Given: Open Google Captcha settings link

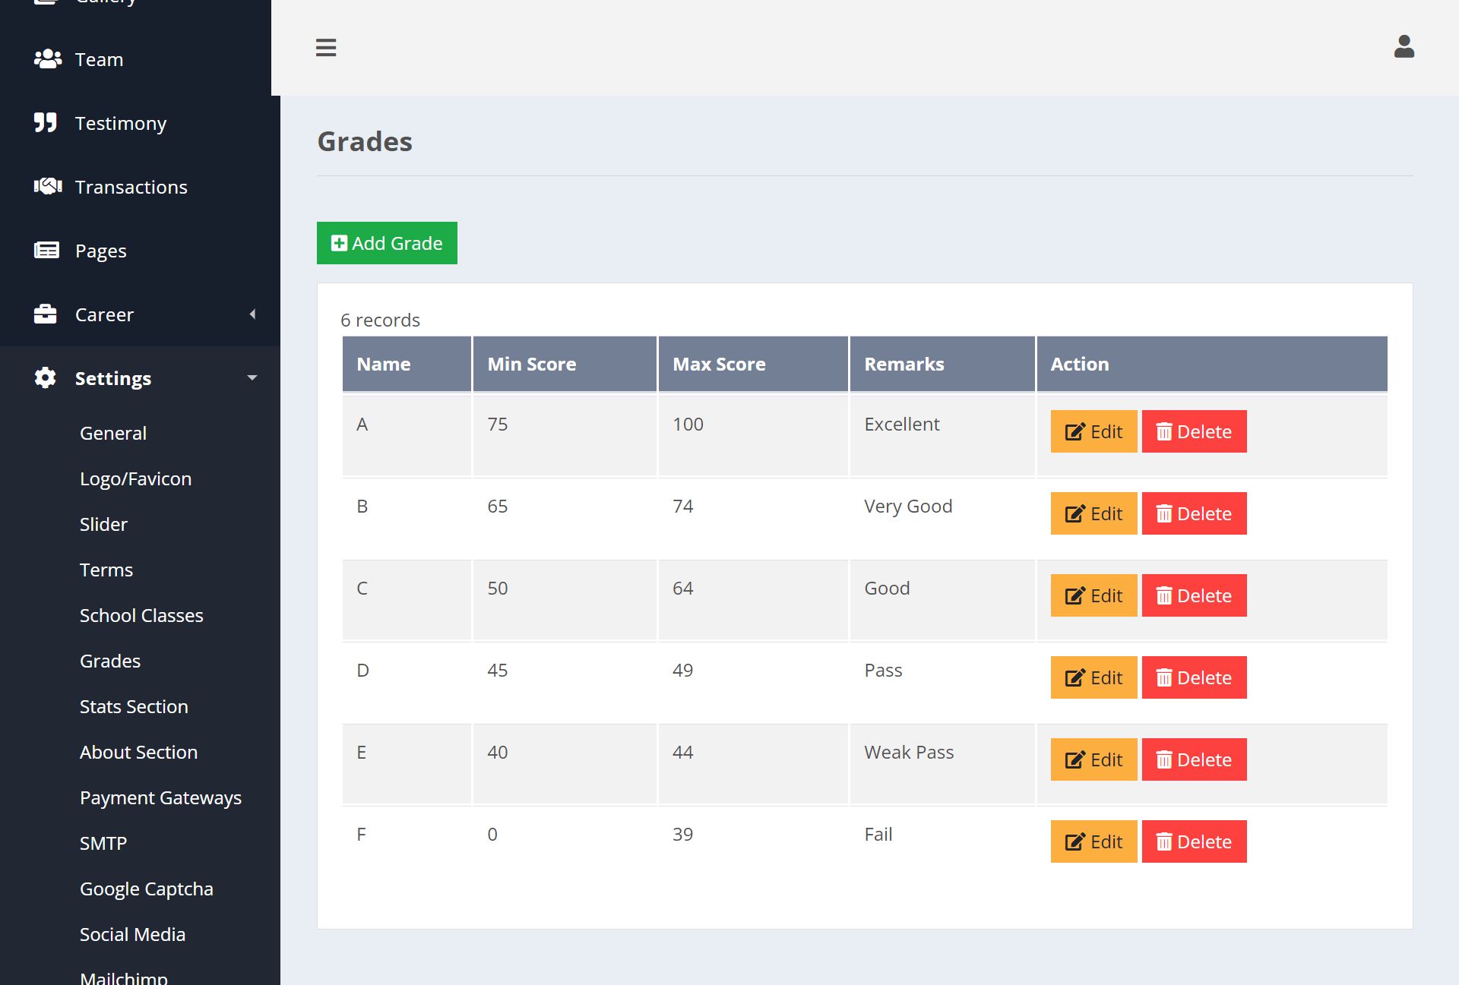Looking at the screenshot, I should (x=147, y=889).
